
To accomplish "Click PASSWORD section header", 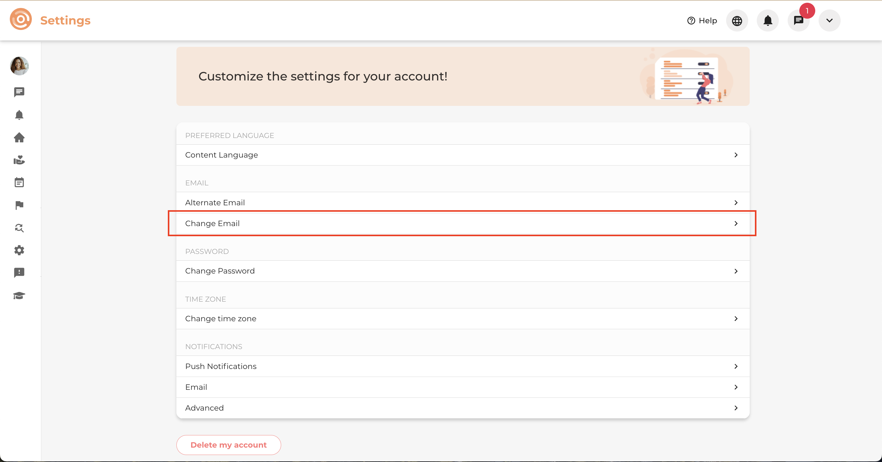I will point(207,252).
